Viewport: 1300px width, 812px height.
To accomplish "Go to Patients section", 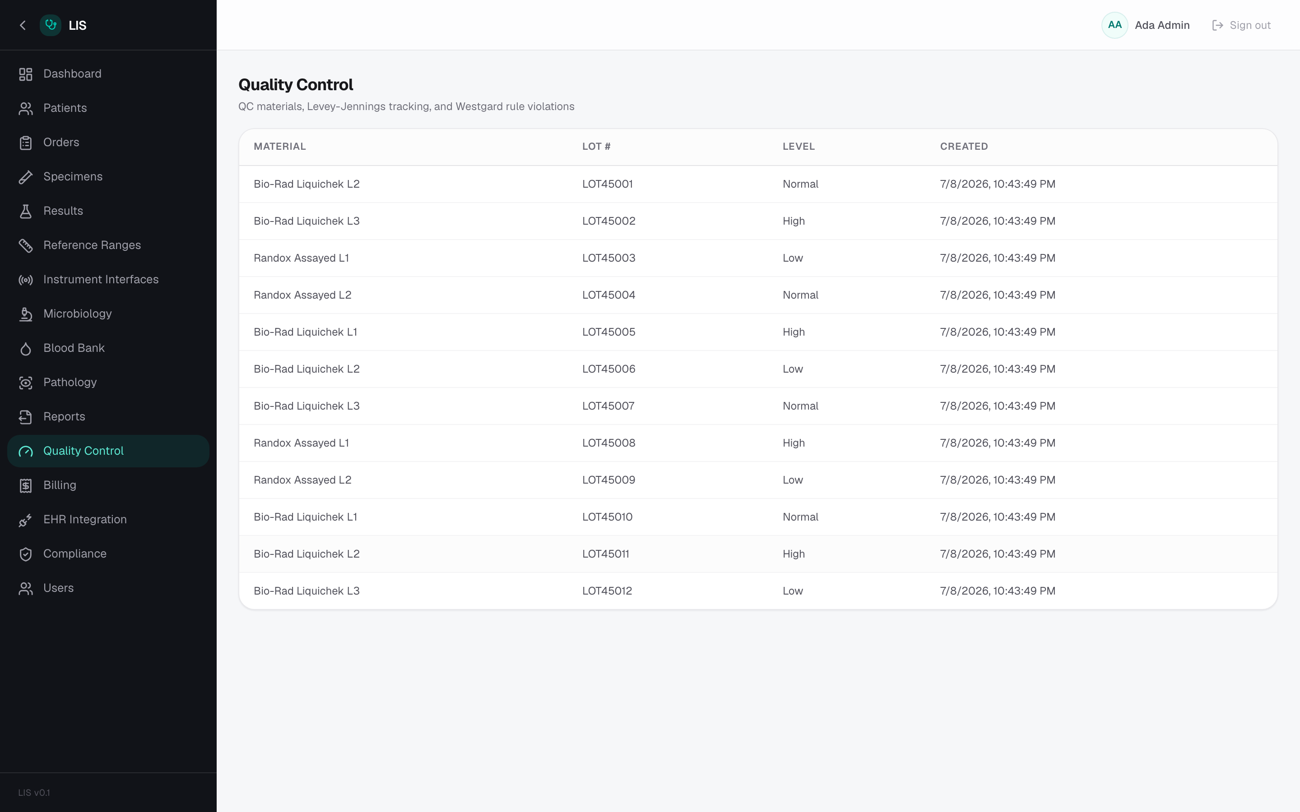I will (108, 108).
